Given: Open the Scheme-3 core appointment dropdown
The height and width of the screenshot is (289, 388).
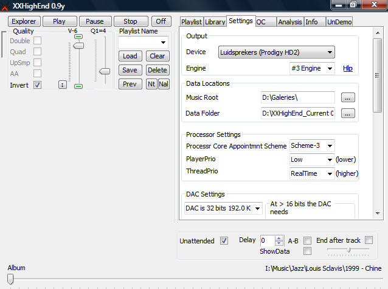Looking at the screenshot, I should 312,145.
